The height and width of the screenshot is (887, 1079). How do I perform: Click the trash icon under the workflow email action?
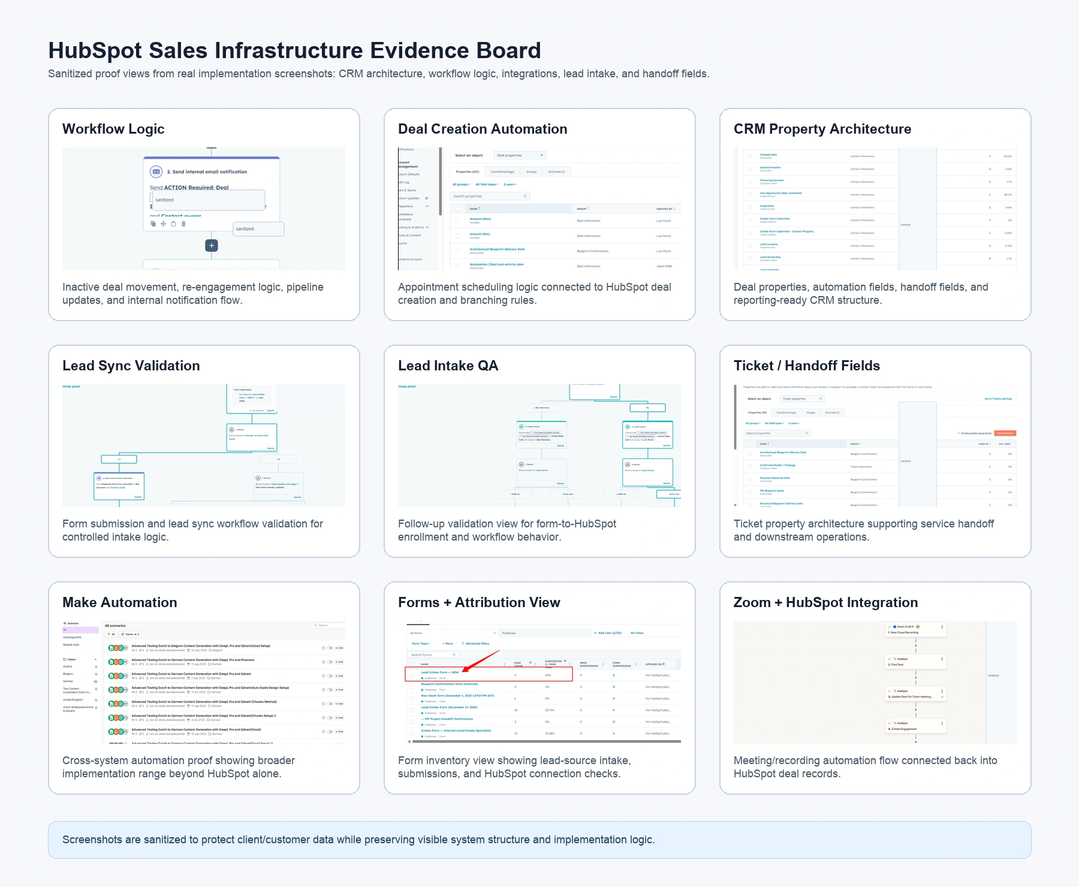(x=183, y=224)
